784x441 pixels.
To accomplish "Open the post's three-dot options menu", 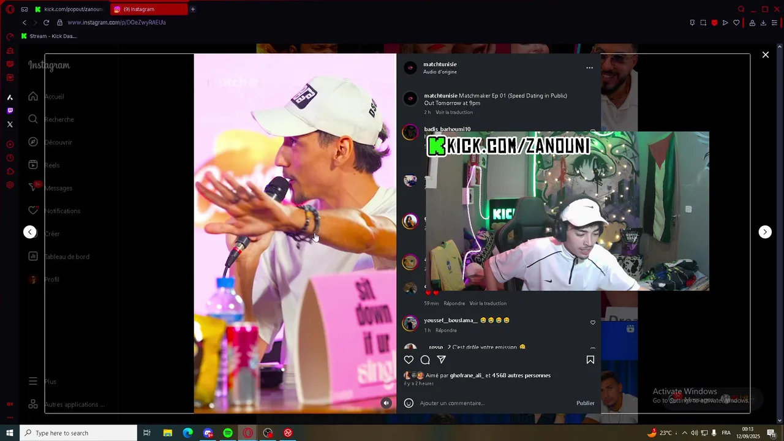I will [589, 68].
